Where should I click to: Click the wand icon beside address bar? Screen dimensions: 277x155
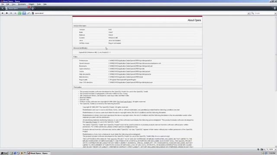[29, 13]
